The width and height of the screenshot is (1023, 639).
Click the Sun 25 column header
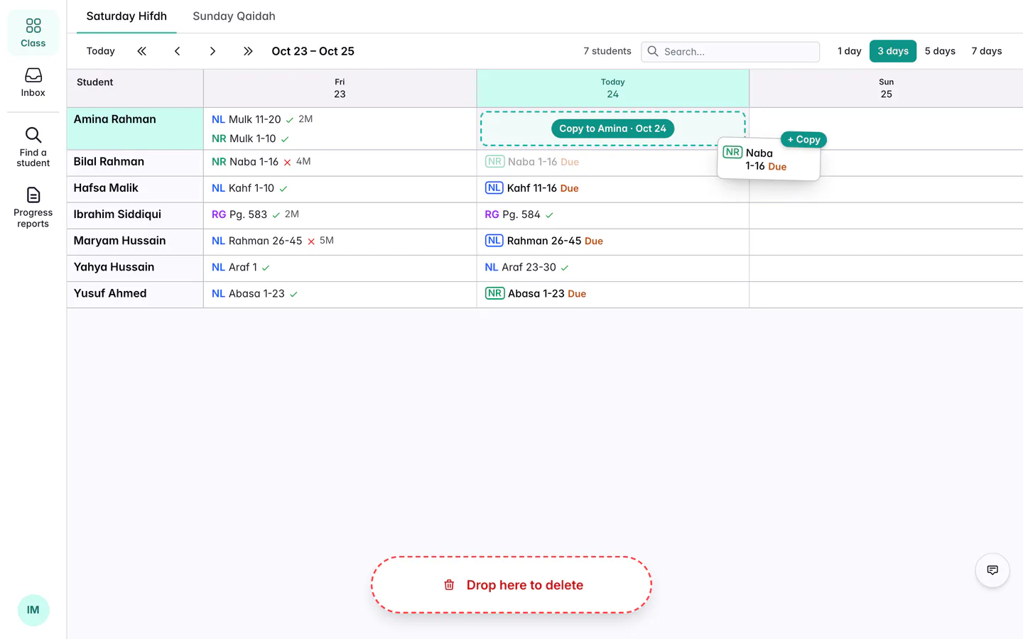pyautogui.click(x=886, y=88)
